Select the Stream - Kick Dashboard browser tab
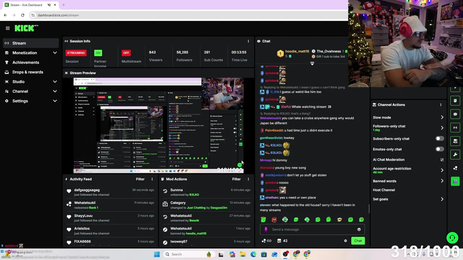 [30, 5]
